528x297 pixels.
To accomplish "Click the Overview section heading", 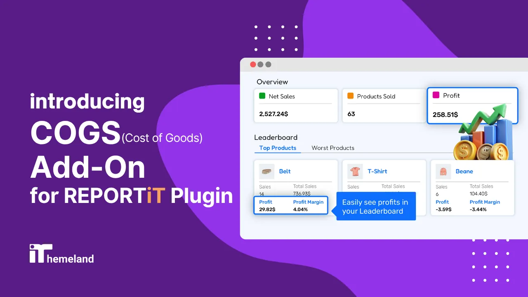I will (272, 82).
